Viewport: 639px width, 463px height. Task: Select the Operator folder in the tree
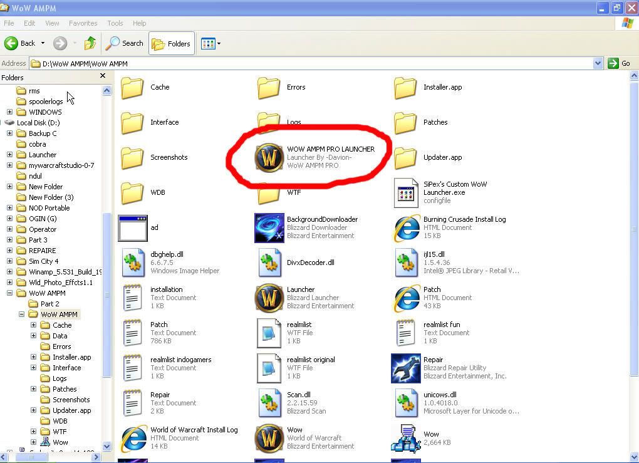point(43,229)
